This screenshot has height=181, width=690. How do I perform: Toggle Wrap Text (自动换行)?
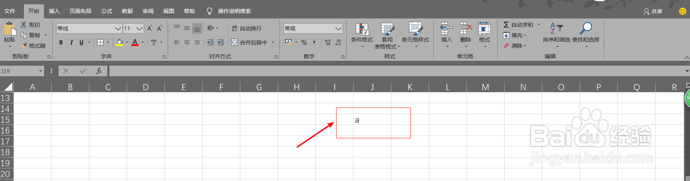(247, 28)
